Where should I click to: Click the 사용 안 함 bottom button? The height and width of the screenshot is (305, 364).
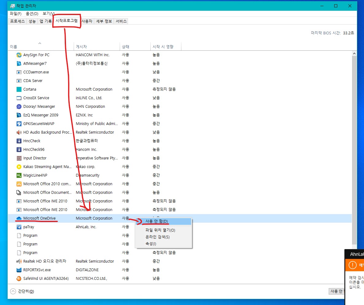point(337,291)
